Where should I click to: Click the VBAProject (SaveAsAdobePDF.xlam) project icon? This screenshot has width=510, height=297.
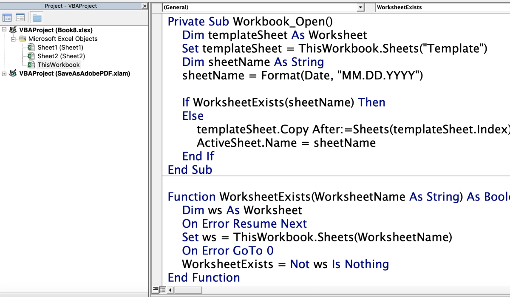[x=13, y=74]
